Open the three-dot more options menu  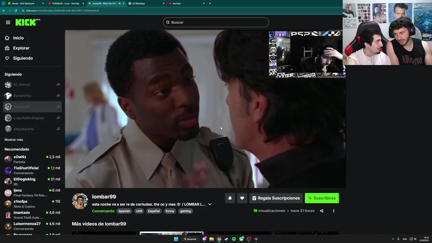(x=334, y=211)
